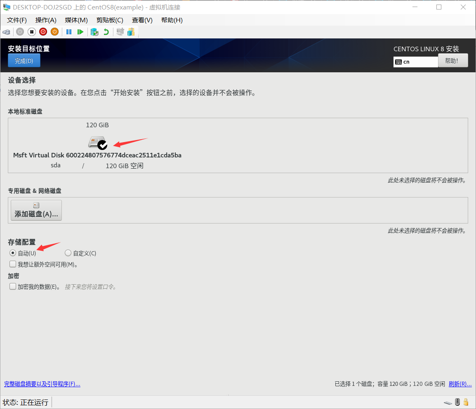Viewport: 476px width, 409px height.
Task: Click the CENTOS LINUX 8 安装 title text
Action: pos(426,49)
